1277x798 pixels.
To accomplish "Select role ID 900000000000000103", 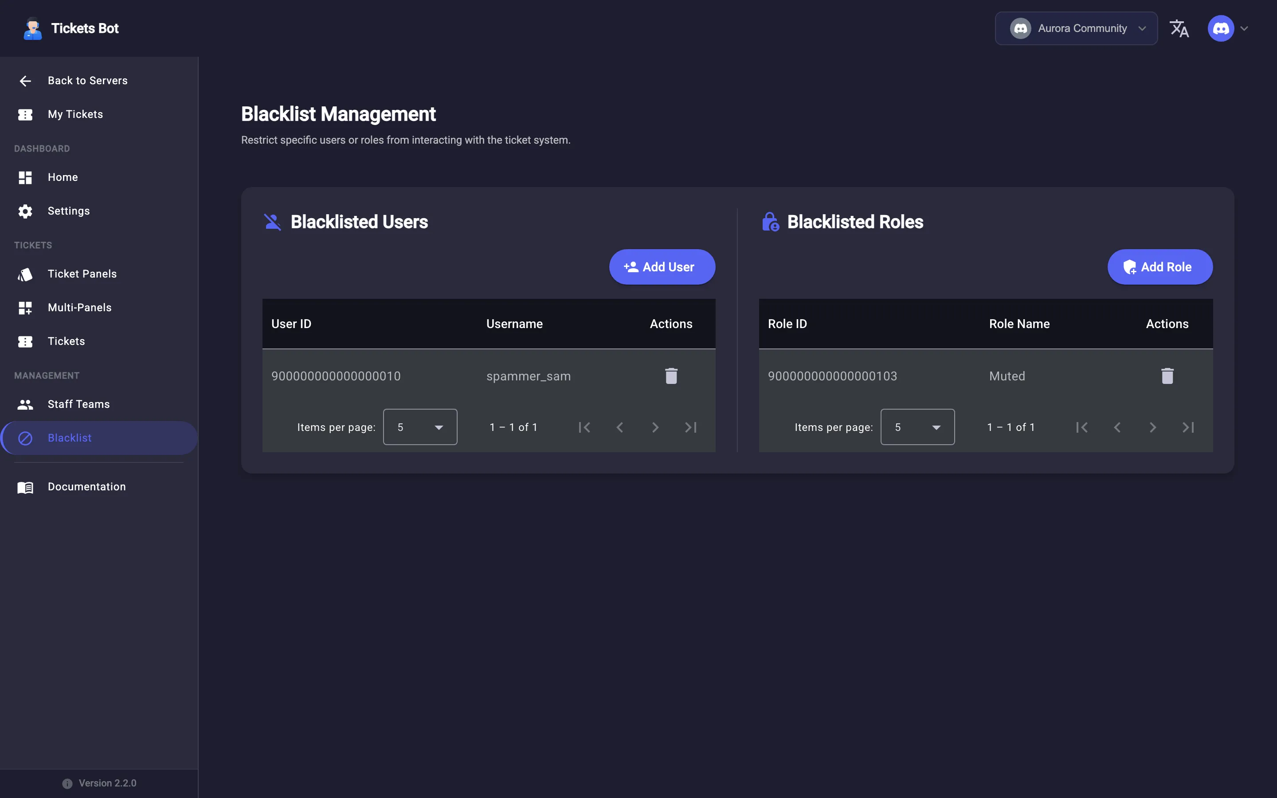I will pos(832,376).
